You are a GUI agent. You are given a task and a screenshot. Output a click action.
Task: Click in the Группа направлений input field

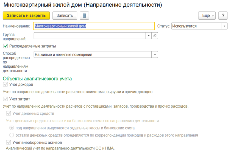tap(90, 36)
